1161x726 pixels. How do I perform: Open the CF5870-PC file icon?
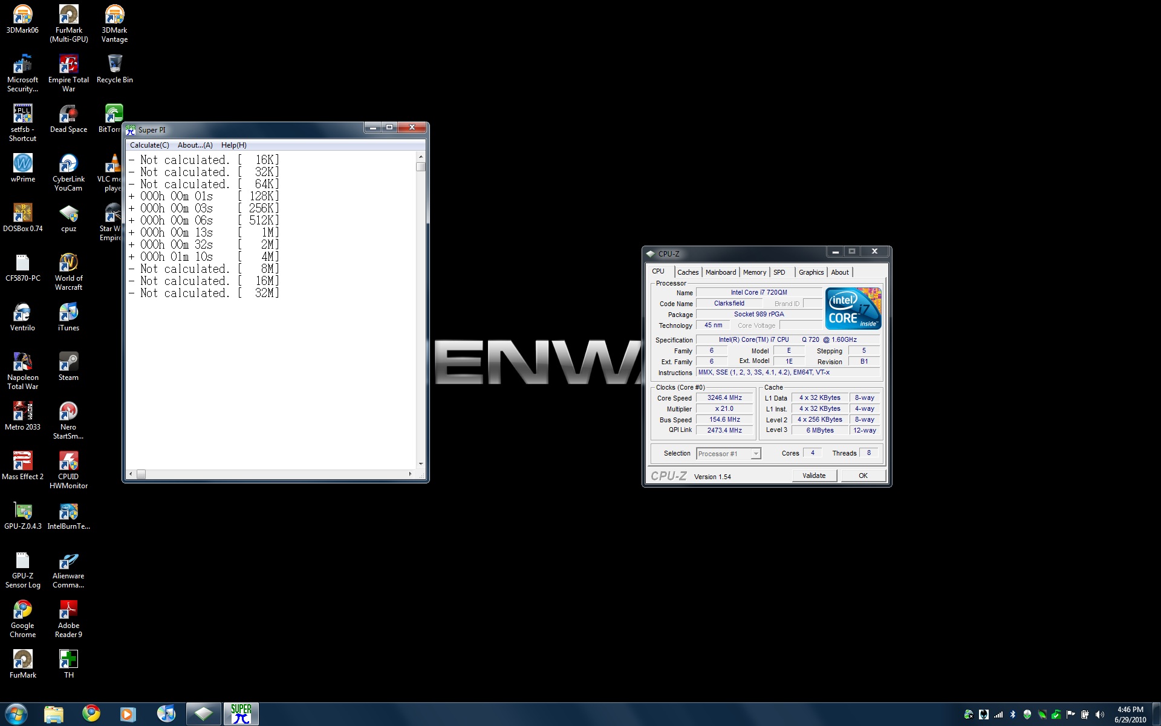pos(22,267)
